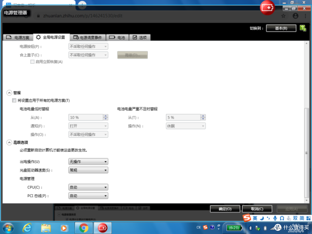Click the Power Manager taskbar button
The height and width of the screenshot is (234, 312).
(x=103, y=228)
